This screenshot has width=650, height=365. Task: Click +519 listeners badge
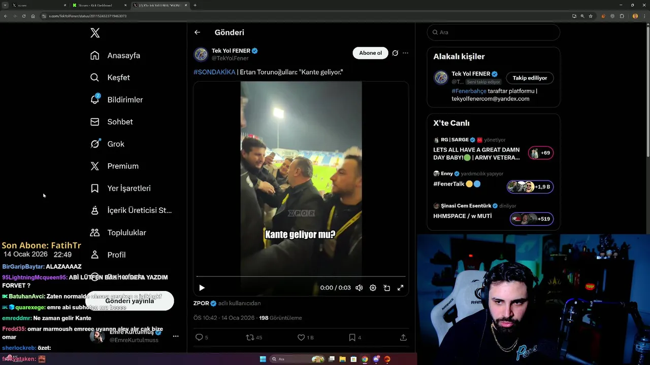click(532, 219)
